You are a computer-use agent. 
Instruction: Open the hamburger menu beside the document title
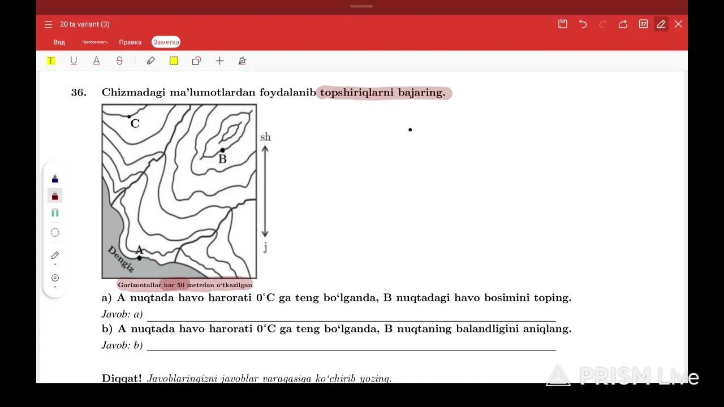[49, 24]
